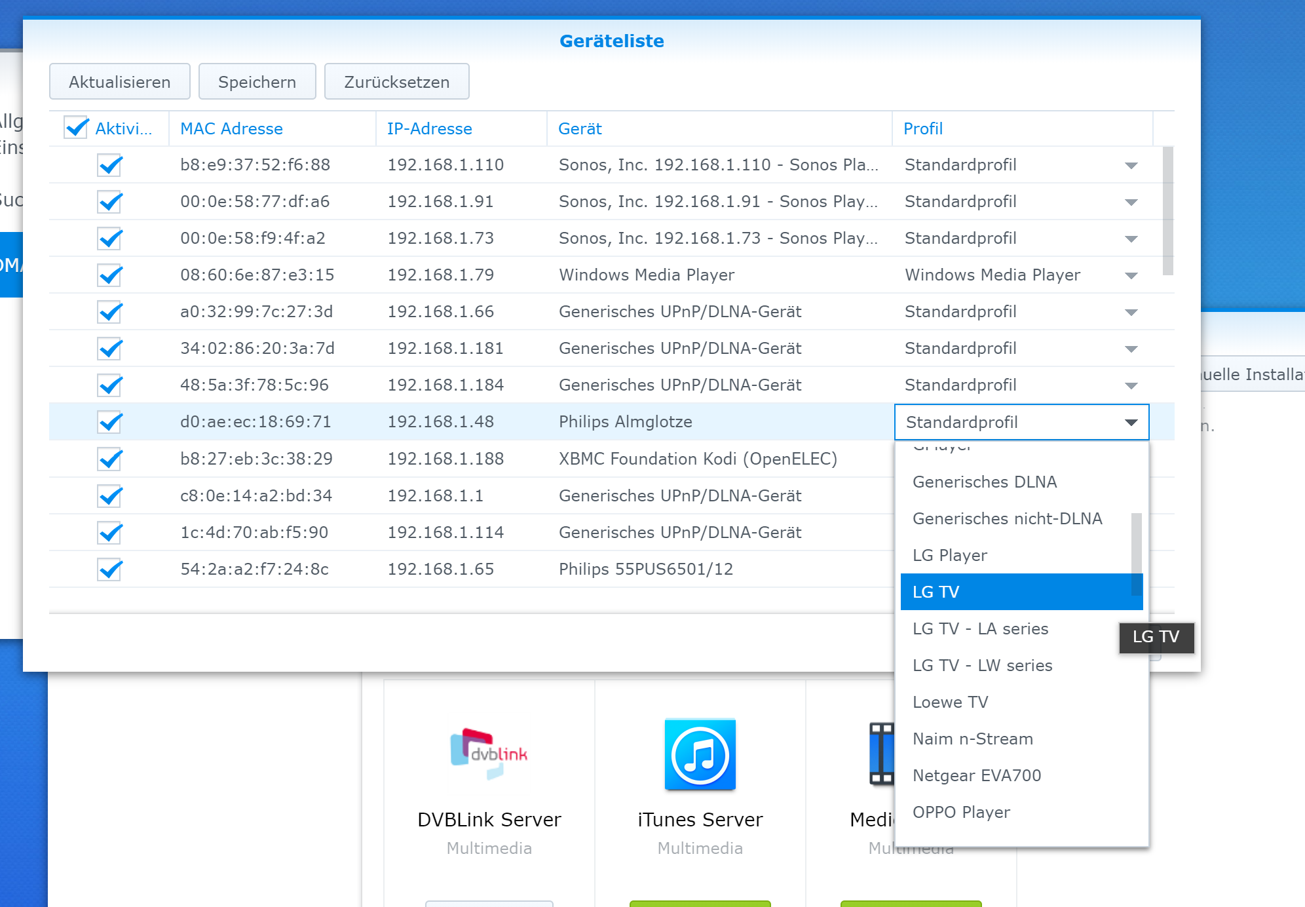This screenshot has width=1305, height=907.
Task: Toggle checkbox for XBMC Kodi device
Action: pos(110,459)
